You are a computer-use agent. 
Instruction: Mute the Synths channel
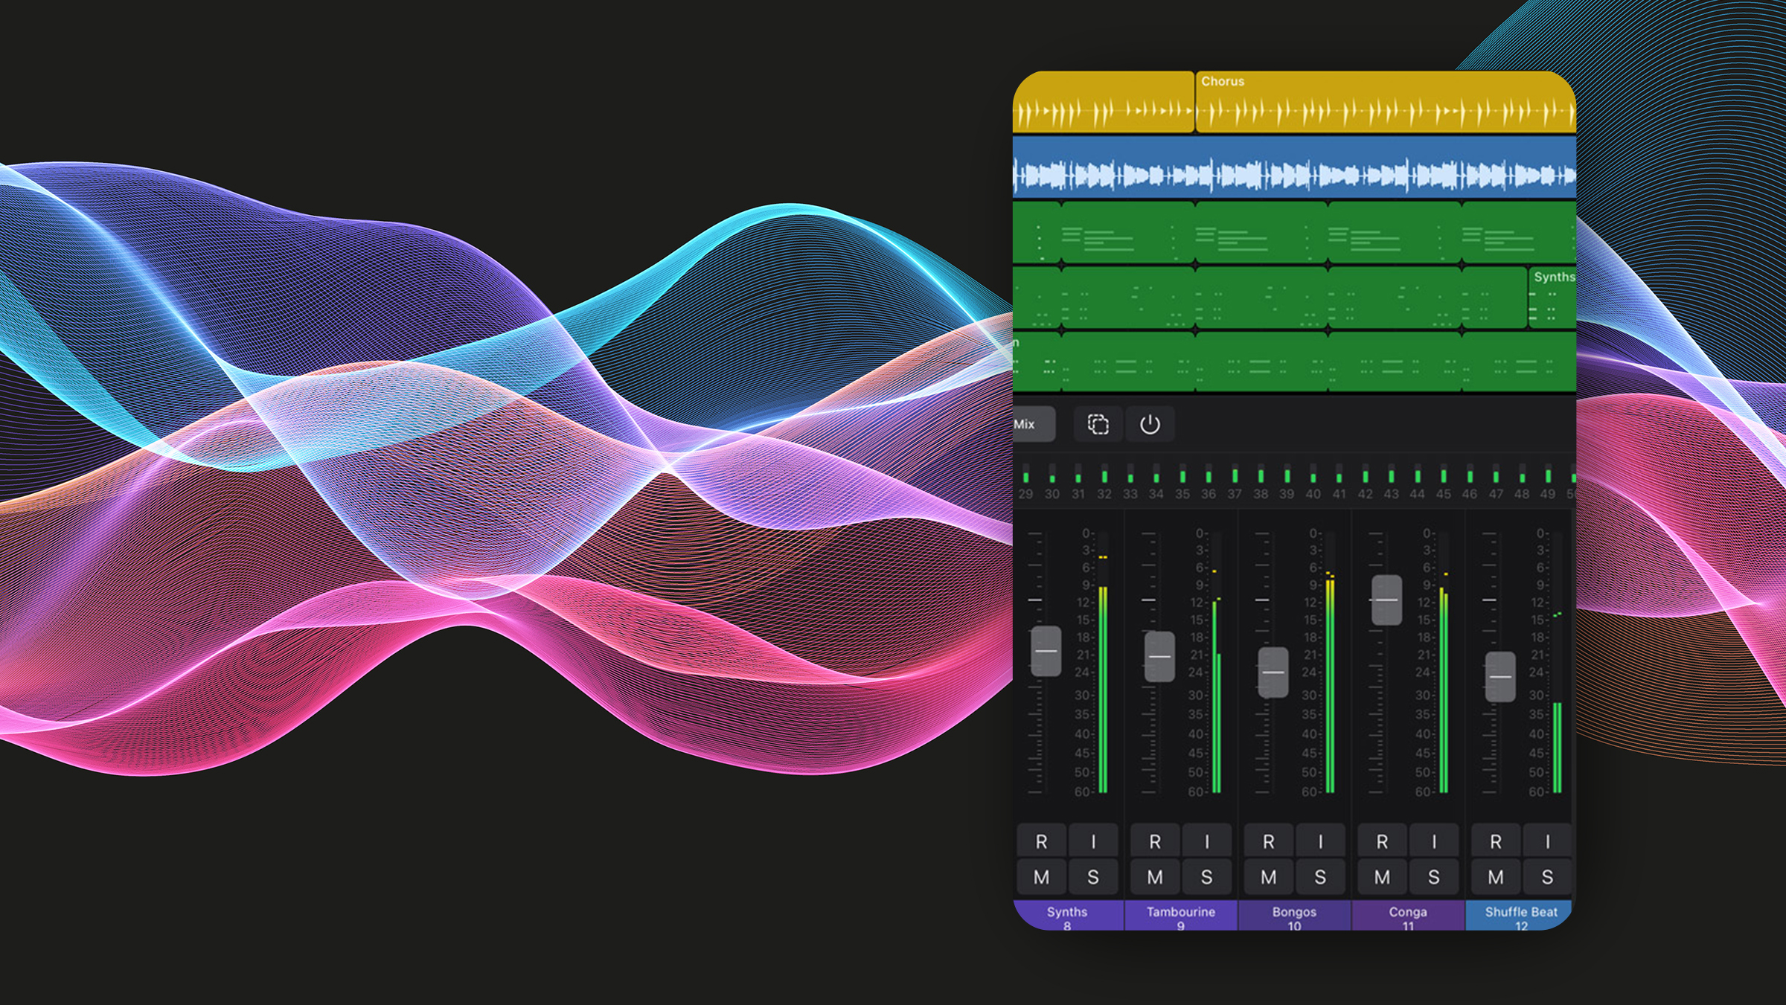tap(1041, 877)
